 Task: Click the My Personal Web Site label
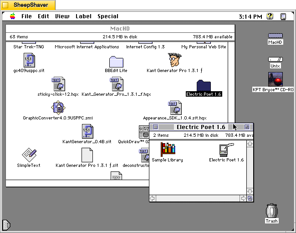204,47
